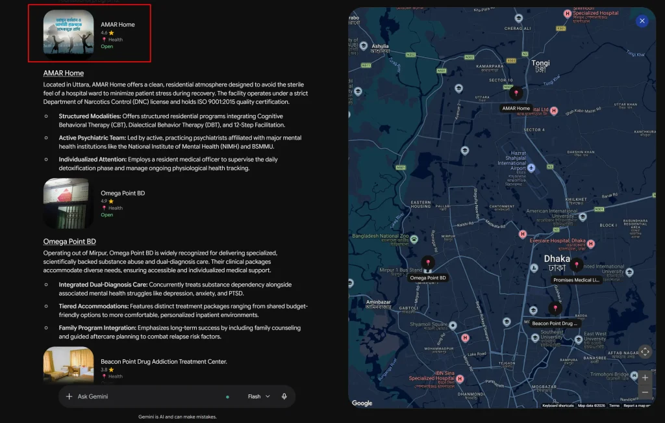Click the IBN Sina Specialized Hospital H marker

click(x=460, y=379)
